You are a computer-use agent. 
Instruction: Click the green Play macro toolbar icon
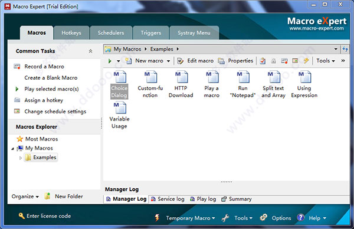click(x=110, y=61)
